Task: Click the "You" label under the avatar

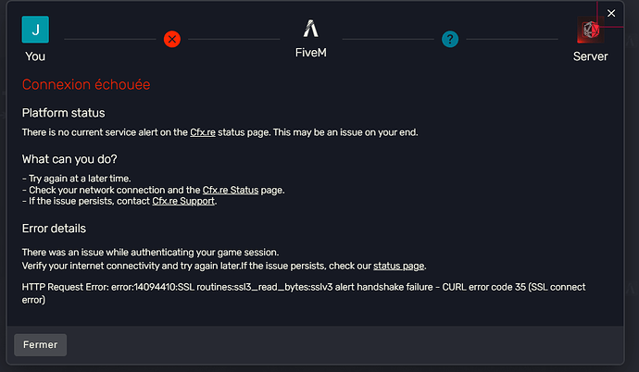Action: [35, 56]
